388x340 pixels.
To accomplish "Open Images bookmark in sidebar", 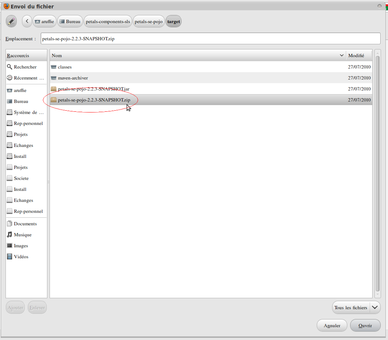I will pos(21,246).
